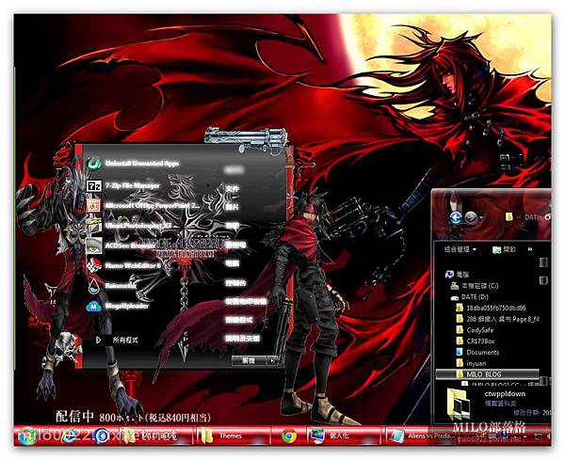Open 電腦 link in Start menu
This screenshot has width=565, height=460.
point(233,263)
